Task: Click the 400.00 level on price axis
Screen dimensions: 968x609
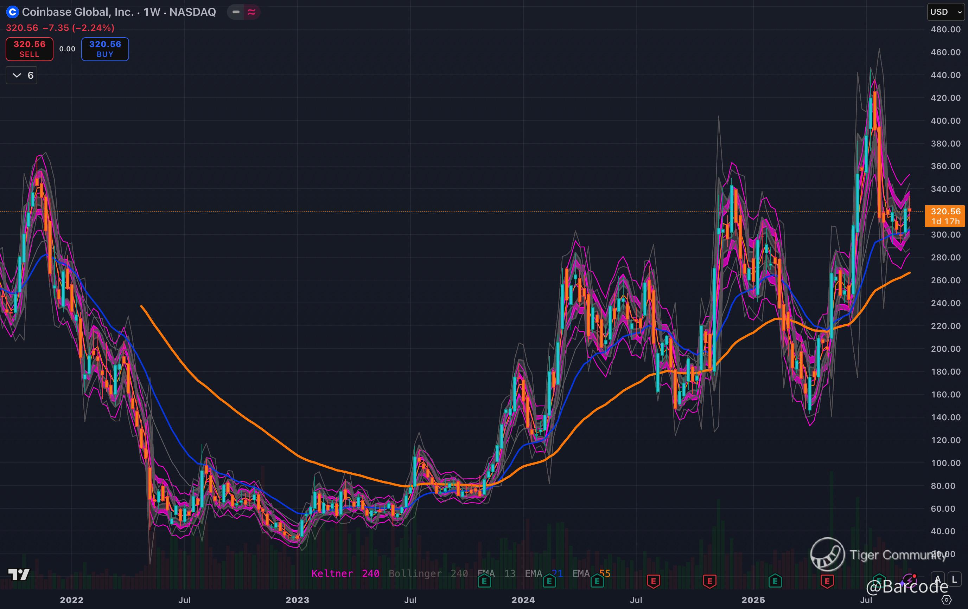Action: pos(945,121)
